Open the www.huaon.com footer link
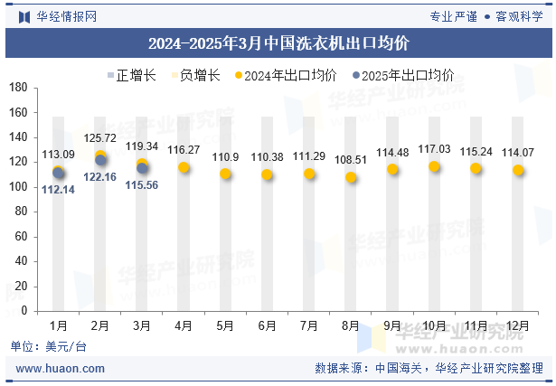 (61, 369)
